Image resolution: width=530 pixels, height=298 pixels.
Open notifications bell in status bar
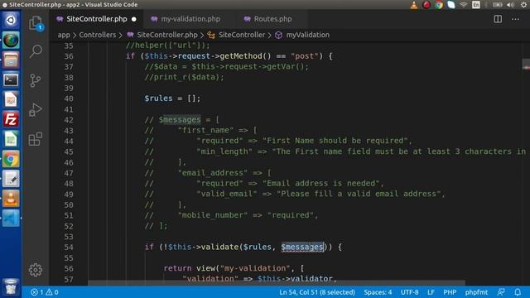pos(518,292)
